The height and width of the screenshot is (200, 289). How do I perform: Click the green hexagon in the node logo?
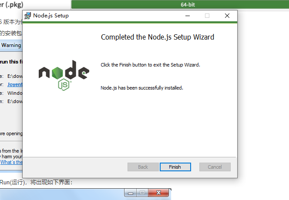57,73
